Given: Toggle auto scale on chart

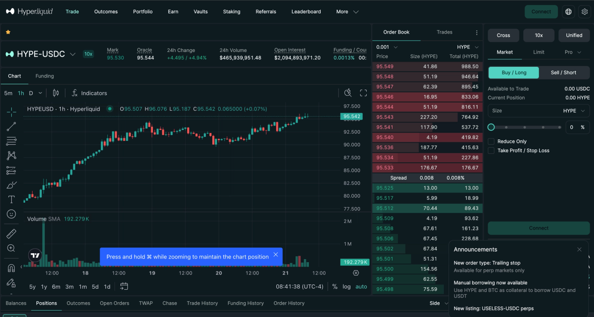Looking at the screenshot, I should pos(361,286).
